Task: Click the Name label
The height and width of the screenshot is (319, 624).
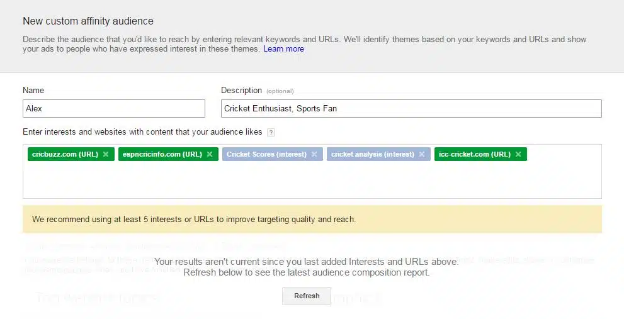Action: click(33, 91)
